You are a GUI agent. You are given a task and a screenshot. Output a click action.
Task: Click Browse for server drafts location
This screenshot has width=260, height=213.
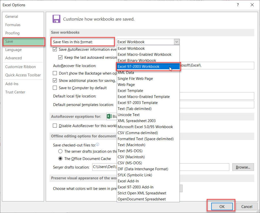click(x=243, y=167)
